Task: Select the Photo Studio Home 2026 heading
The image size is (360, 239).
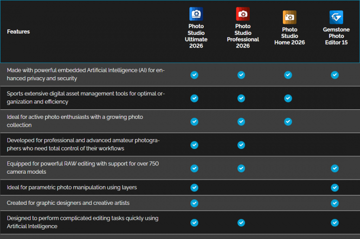Action: click(x=290, y=36)
